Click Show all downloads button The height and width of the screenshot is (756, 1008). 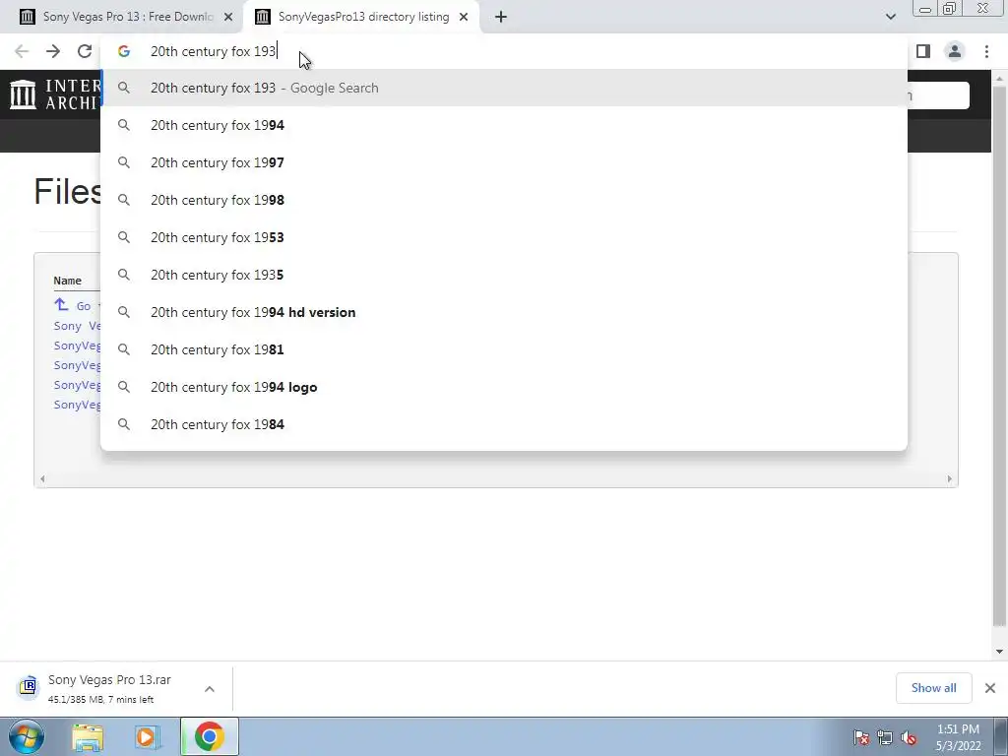click(x=933, y=688)
